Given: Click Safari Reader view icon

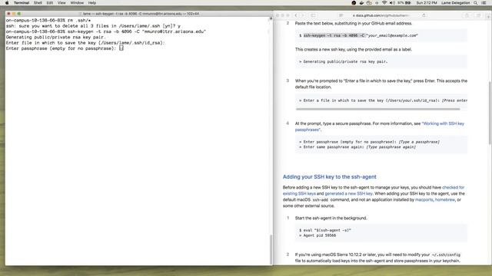Looking at the screenshot, I should click(x=341, y=15).
